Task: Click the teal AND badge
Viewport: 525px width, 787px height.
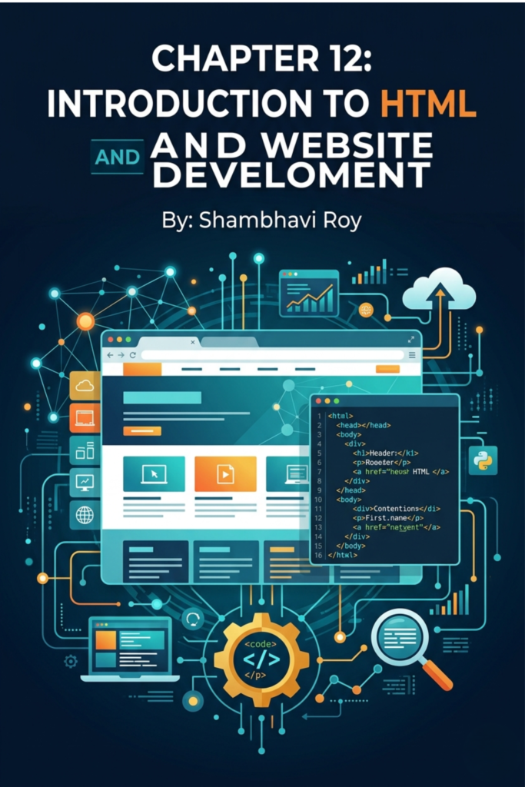Action: coord(118,157)
